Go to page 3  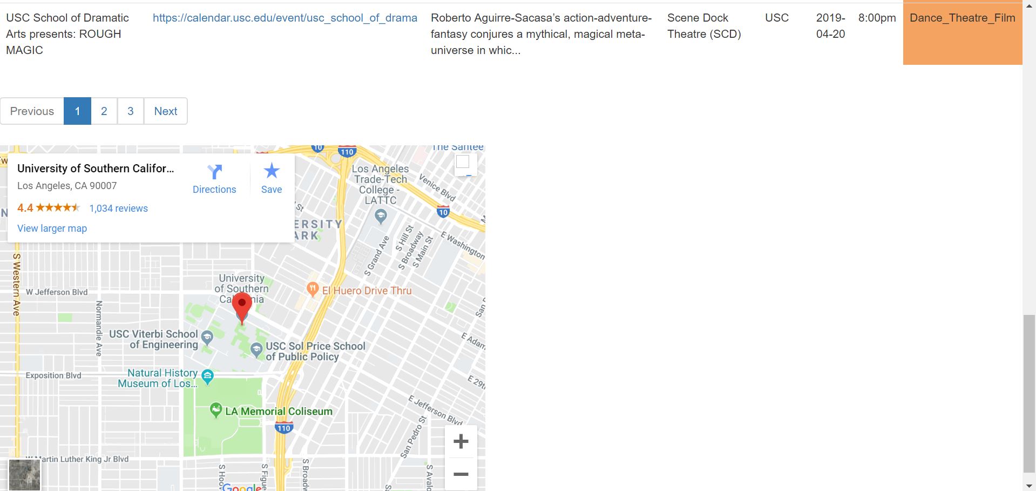(x=131, y=111)
